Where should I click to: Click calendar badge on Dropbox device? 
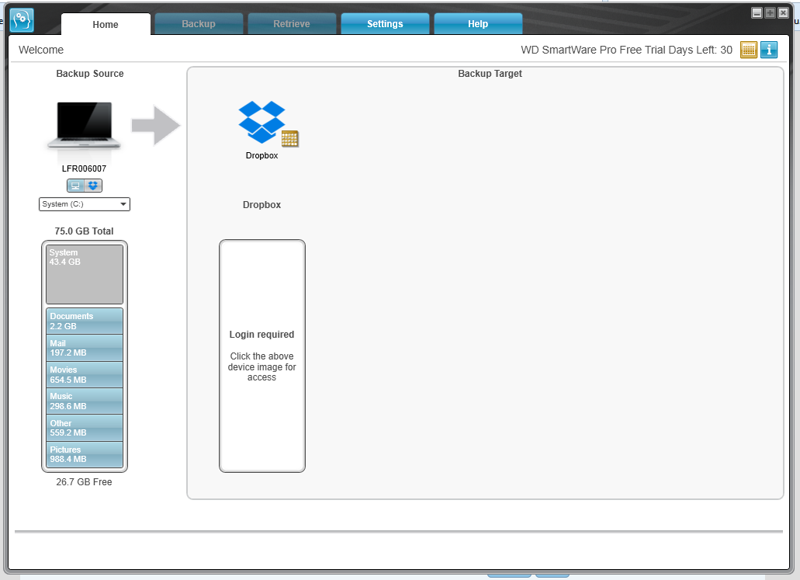[x=289, y=138]
